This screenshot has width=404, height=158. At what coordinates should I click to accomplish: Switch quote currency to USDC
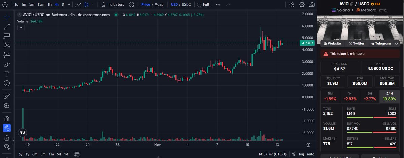[186, 5]
